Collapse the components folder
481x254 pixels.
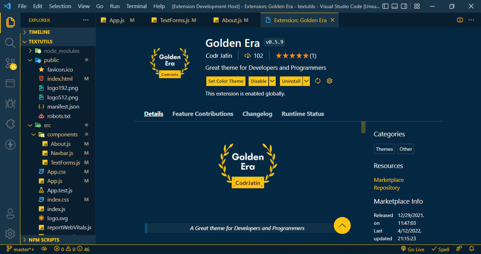(x=58, y=135)
